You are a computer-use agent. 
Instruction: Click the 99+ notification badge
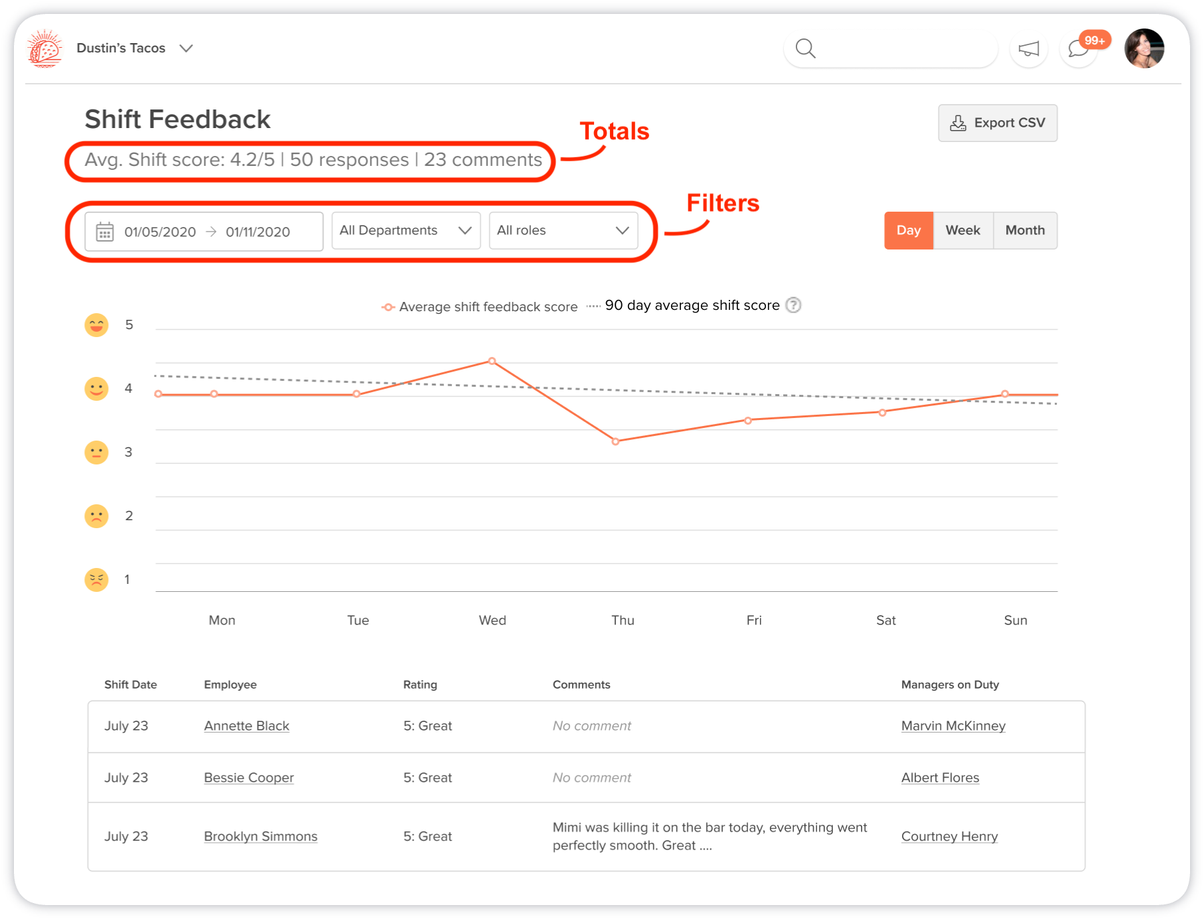point(1094,40)
